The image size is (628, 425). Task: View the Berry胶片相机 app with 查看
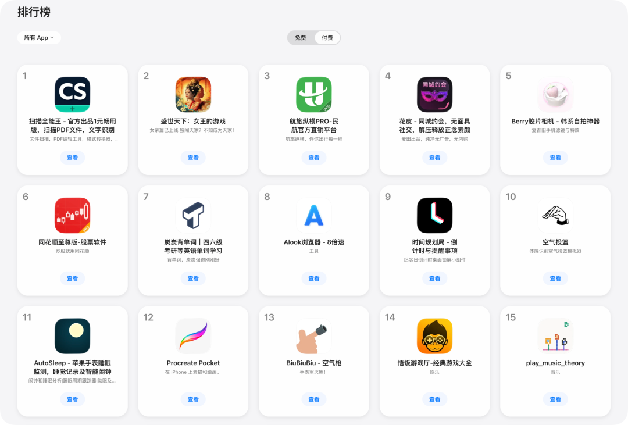(x=555, y=158)
